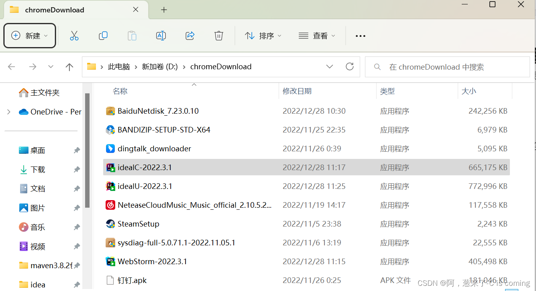
Task: Click the chromeDownload search box
Action: [447, 67]
